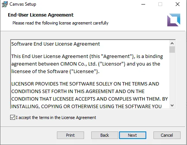Click the license scrollbar thumb

tap(172, 50)
